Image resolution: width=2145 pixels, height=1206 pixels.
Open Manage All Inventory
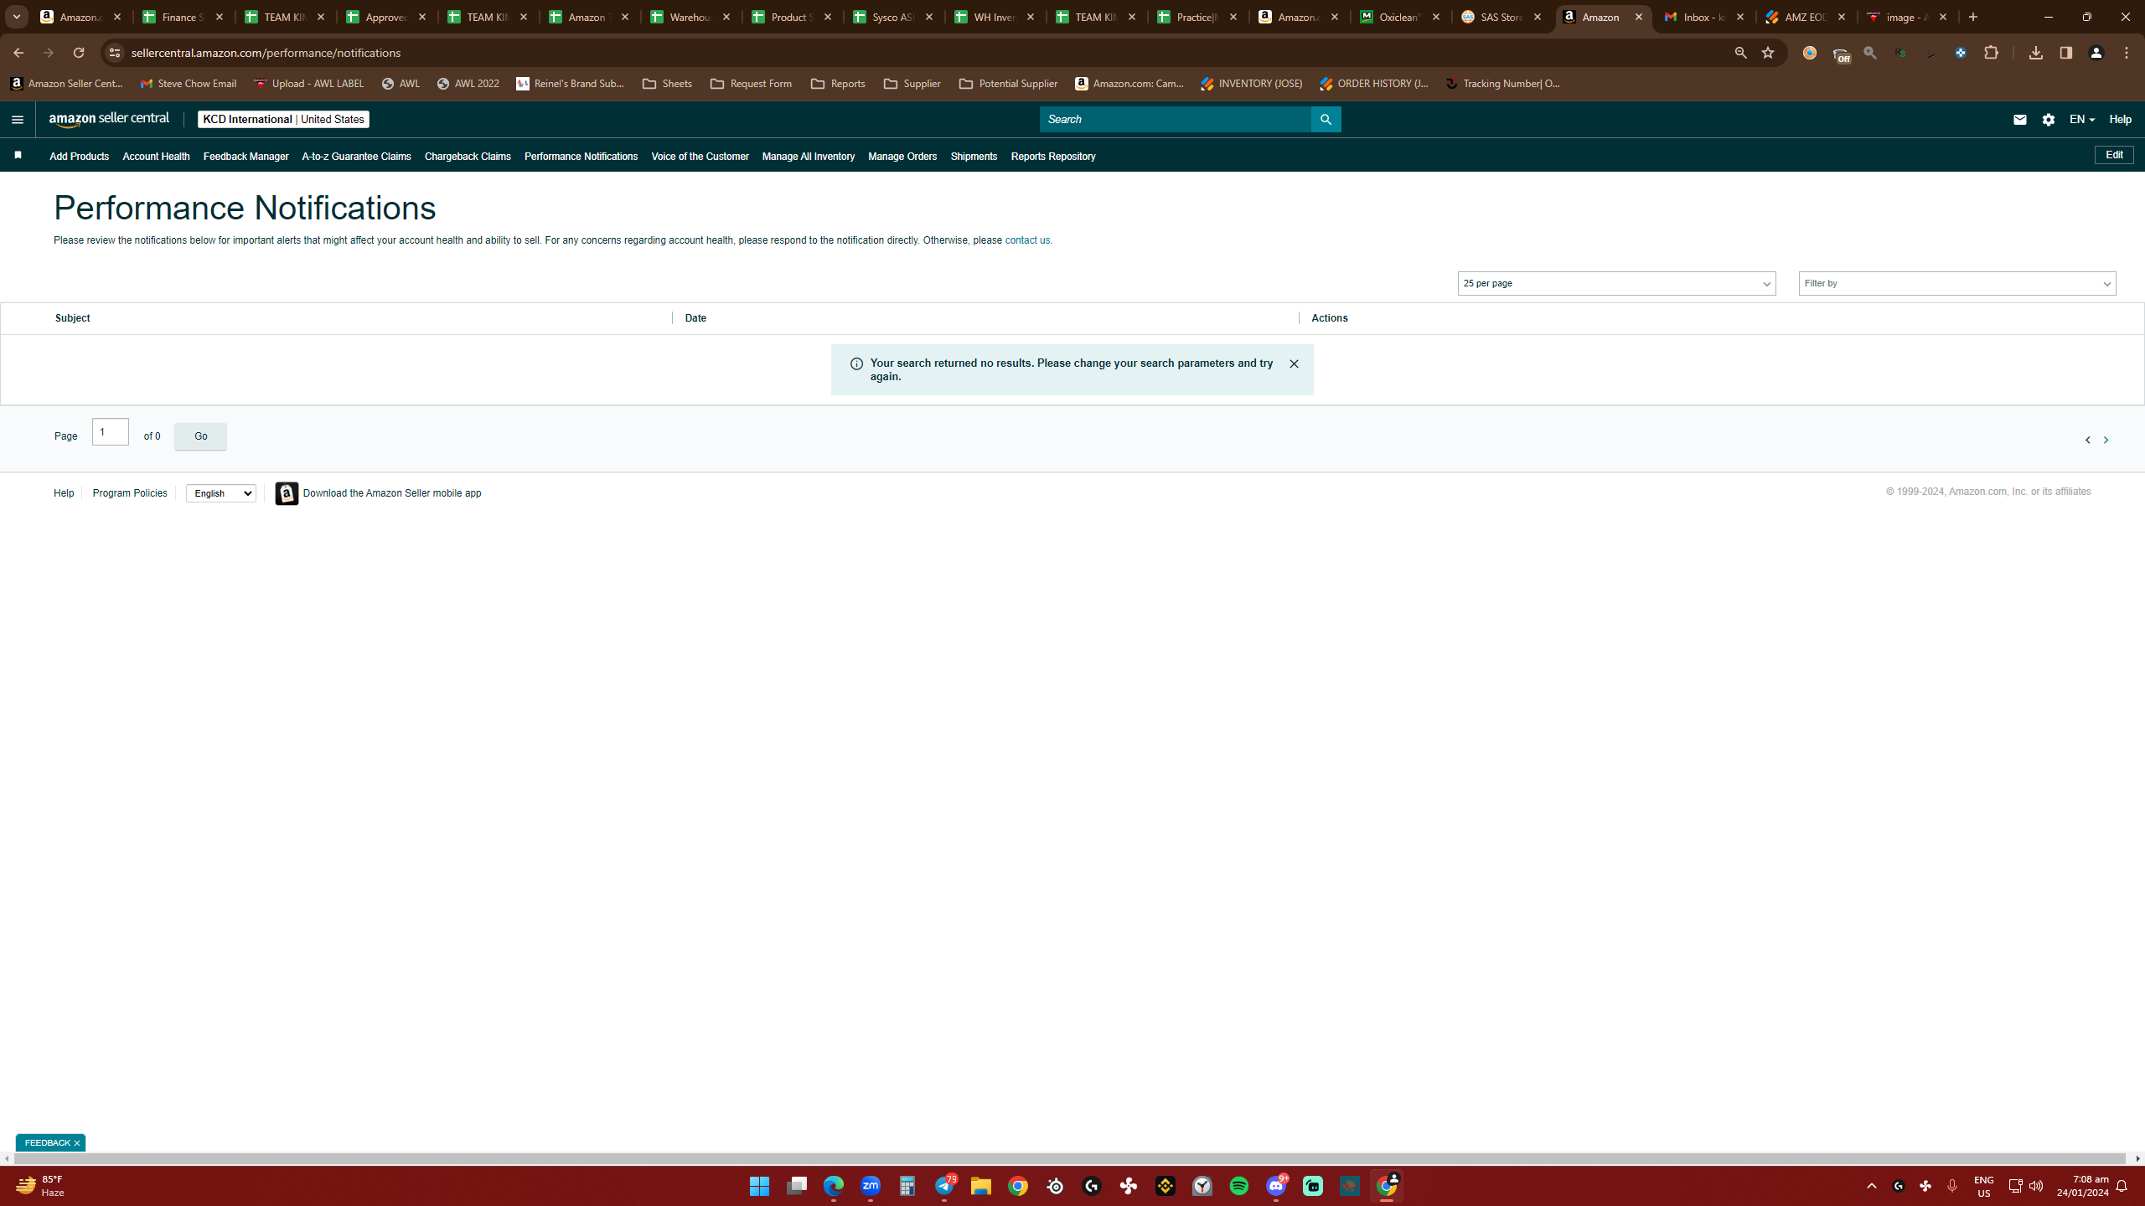809,157
